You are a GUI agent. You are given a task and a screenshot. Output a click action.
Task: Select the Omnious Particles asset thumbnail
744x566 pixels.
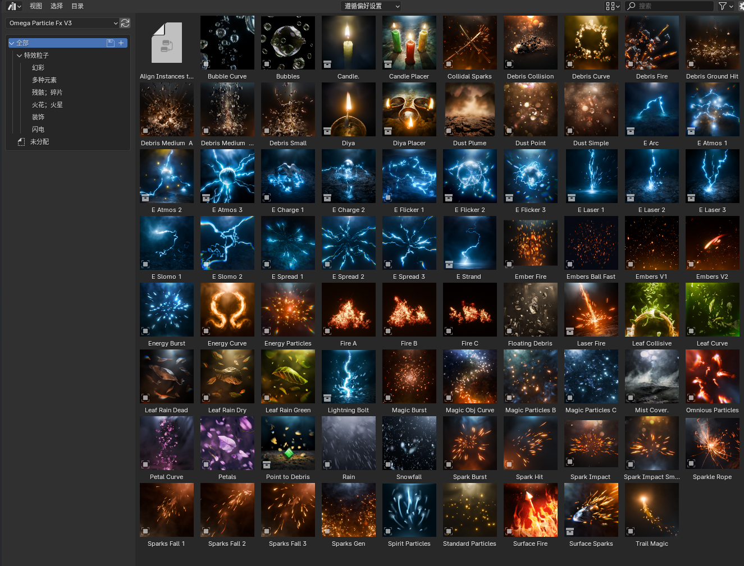point(713,376)
